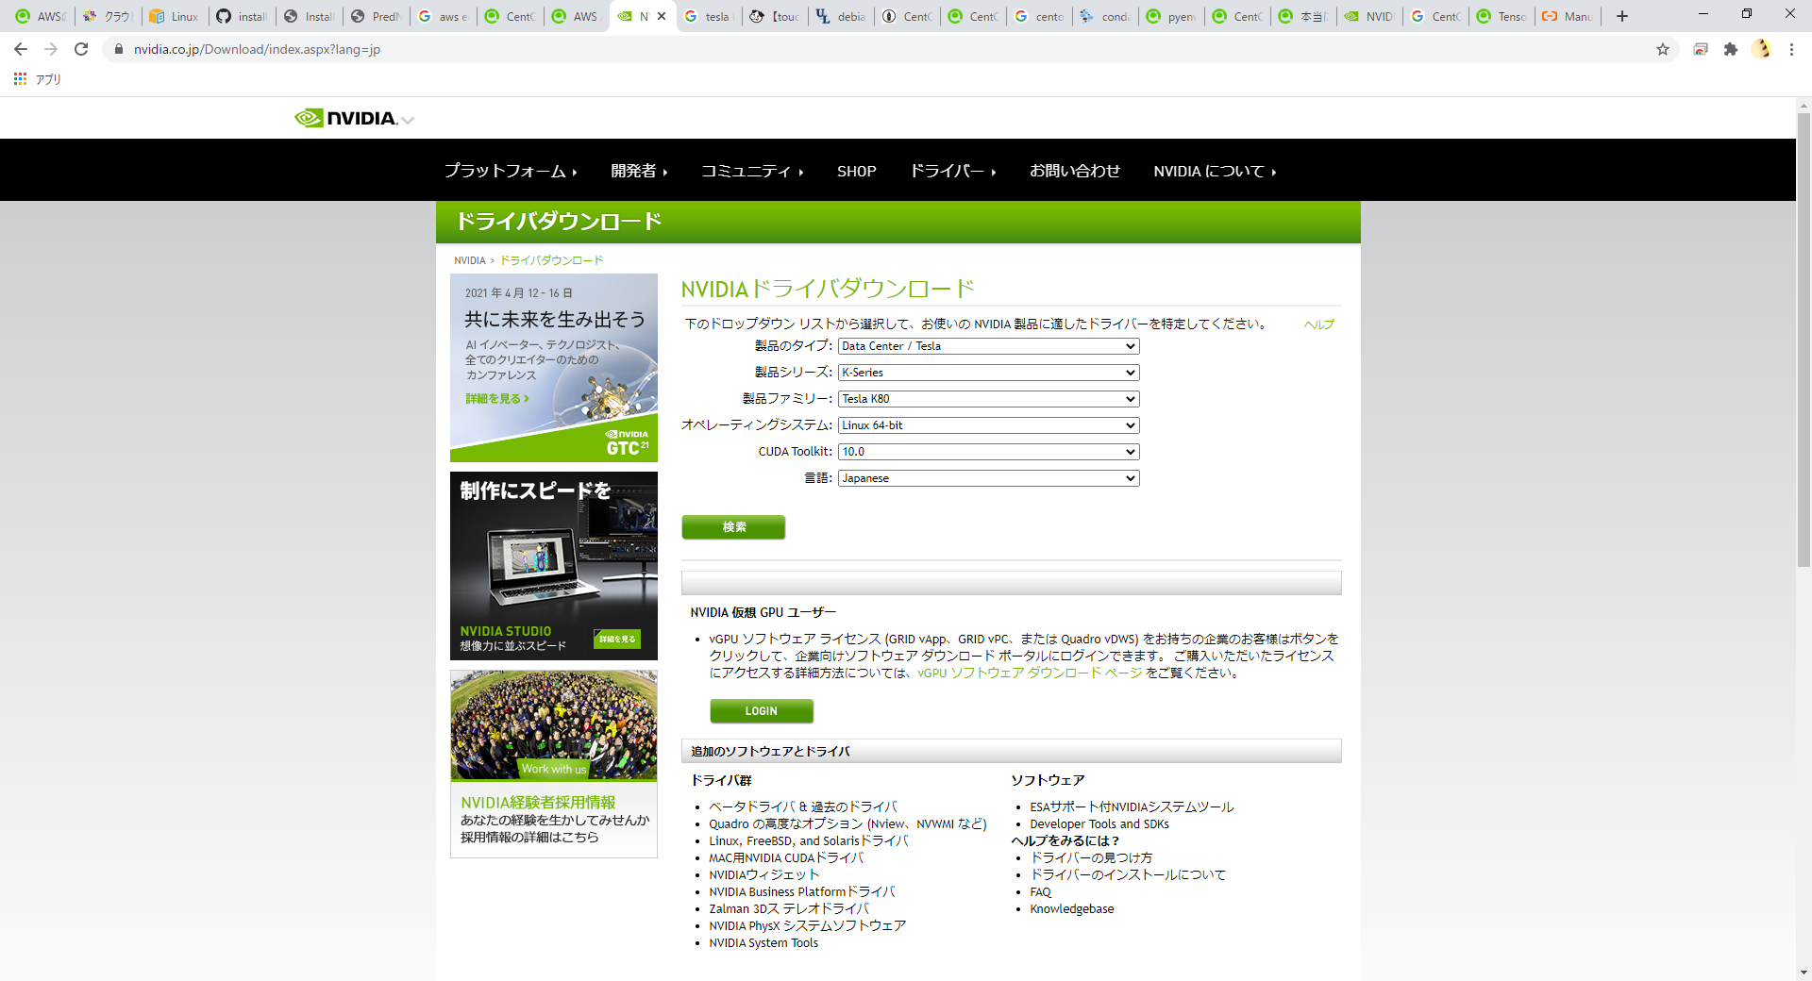The width and height of the screenshot is (1812, 981).
Task: Open the Work with us group photo
Action: click(554, 725)
